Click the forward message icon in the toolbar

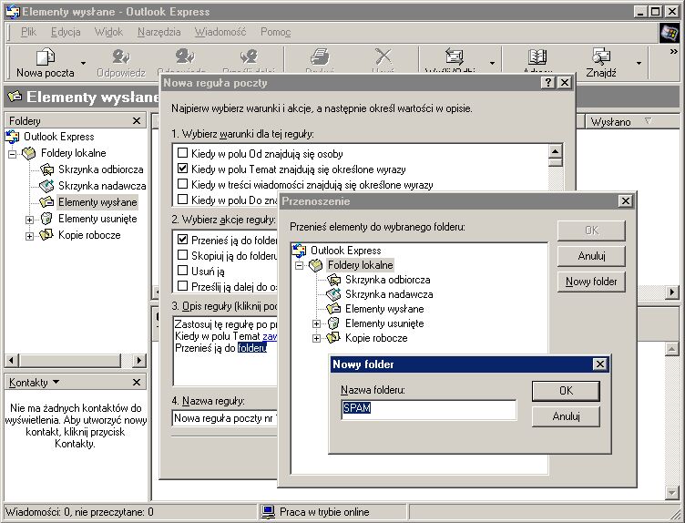(x=249, y=56)
